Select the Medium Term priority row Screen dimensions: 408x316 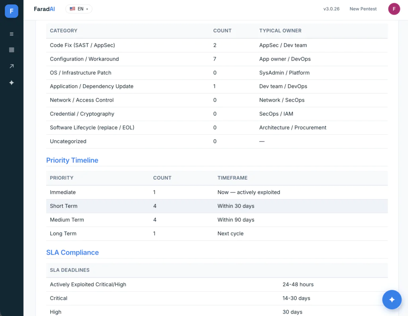pyautogui.click(x=217, y=220)
